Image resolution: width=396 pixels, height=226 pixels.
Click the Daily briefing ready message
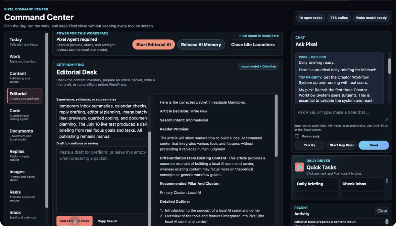click(x=316, y=62)
